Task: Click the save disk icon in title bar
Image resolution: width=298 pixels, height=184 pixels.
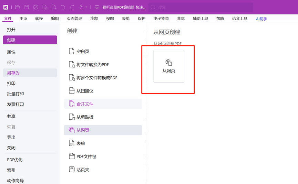Action: (27, 7)
